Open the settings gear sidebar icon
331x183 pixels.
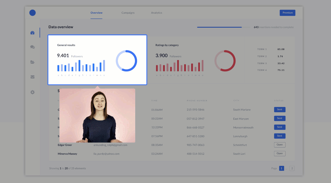(x=32, y=92)
